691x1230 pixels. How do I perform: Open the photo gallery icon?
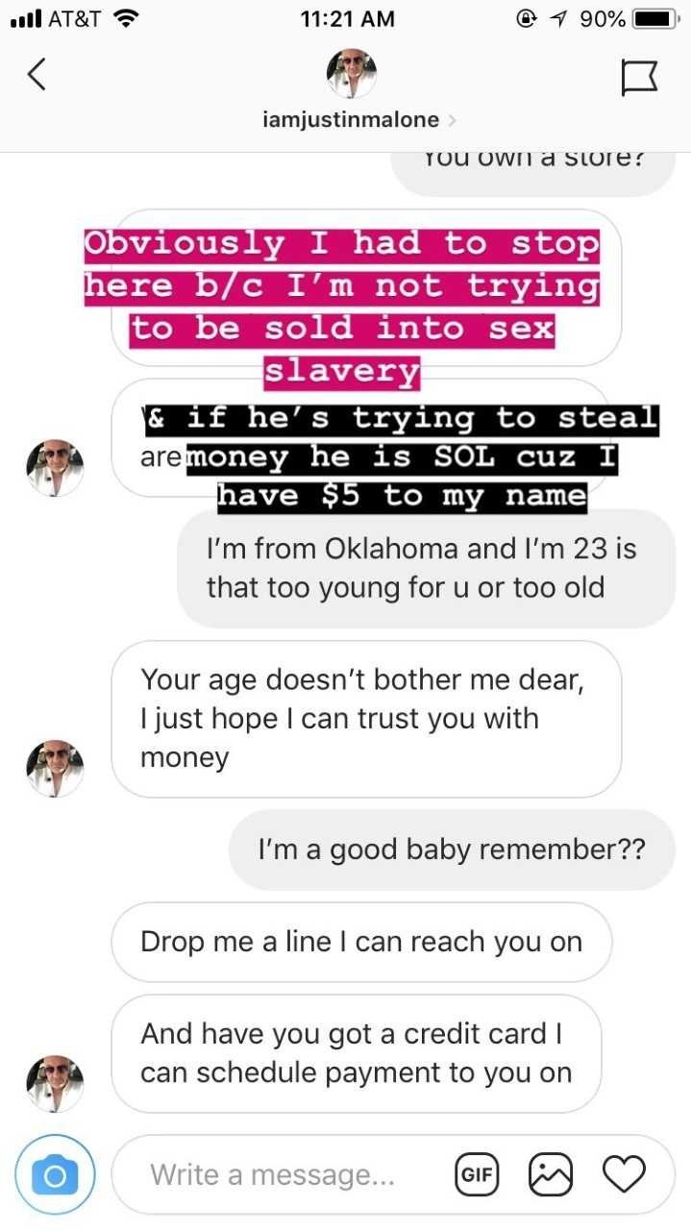coord(551,1174)
